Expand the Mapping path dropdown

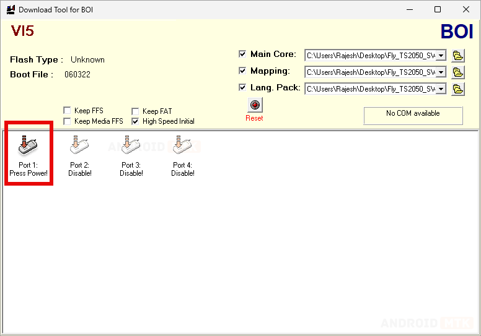(x=441, y=72)
